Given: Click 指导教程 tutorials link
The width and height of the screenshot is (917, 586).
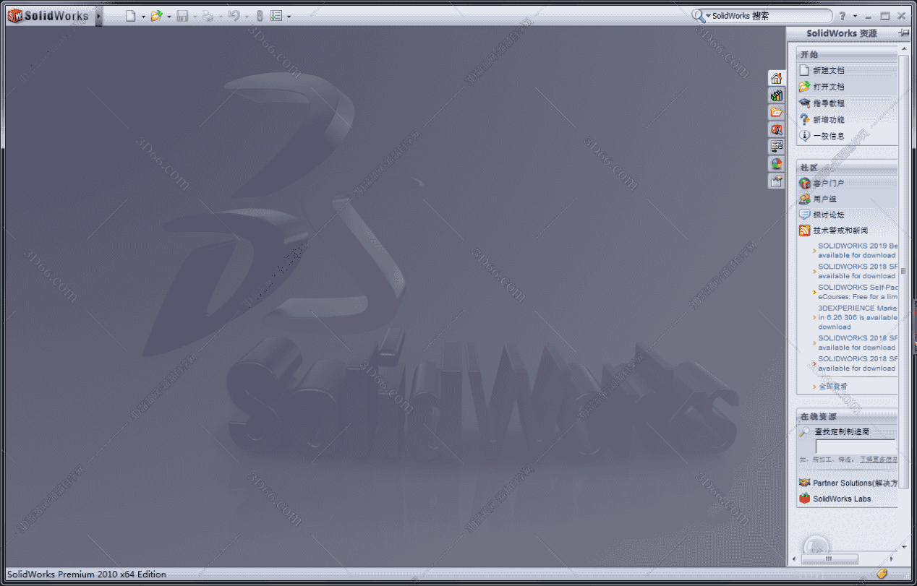Looking at the screenshot, I should coord(828,103).
